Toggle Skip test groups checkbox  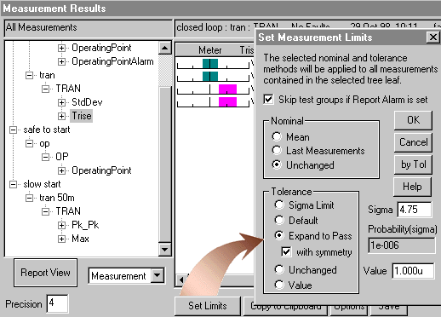point(268,100)
